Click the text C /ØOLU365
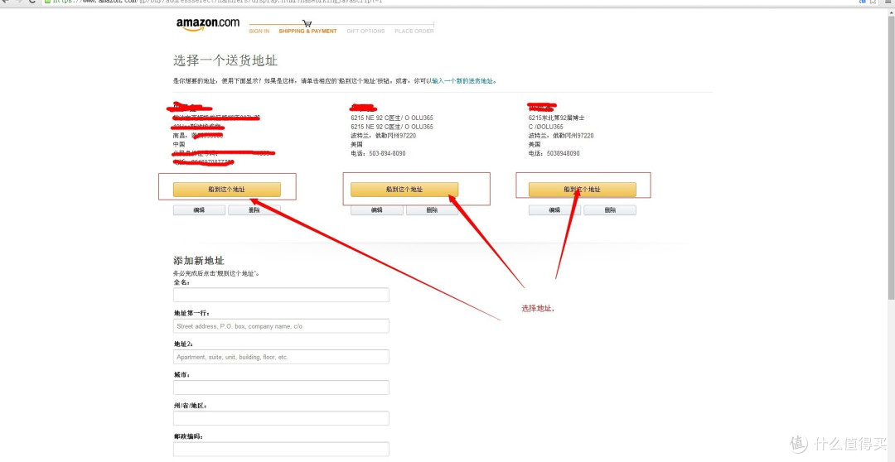The width and height of the screenshot is (895, 462). point(545,127)
